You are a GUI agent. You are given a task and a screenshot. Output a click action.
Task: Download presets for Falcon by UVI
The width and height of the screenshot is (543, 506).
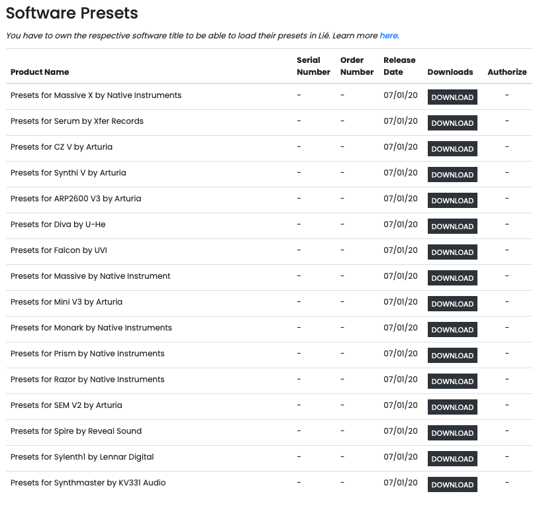click(x=452, y=252)
